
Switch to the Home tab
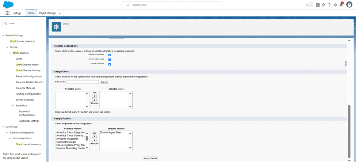coord(31,13)
